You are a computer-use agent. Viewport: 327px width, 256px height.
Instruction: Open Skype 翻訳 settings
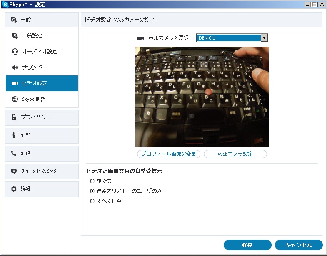42,99
